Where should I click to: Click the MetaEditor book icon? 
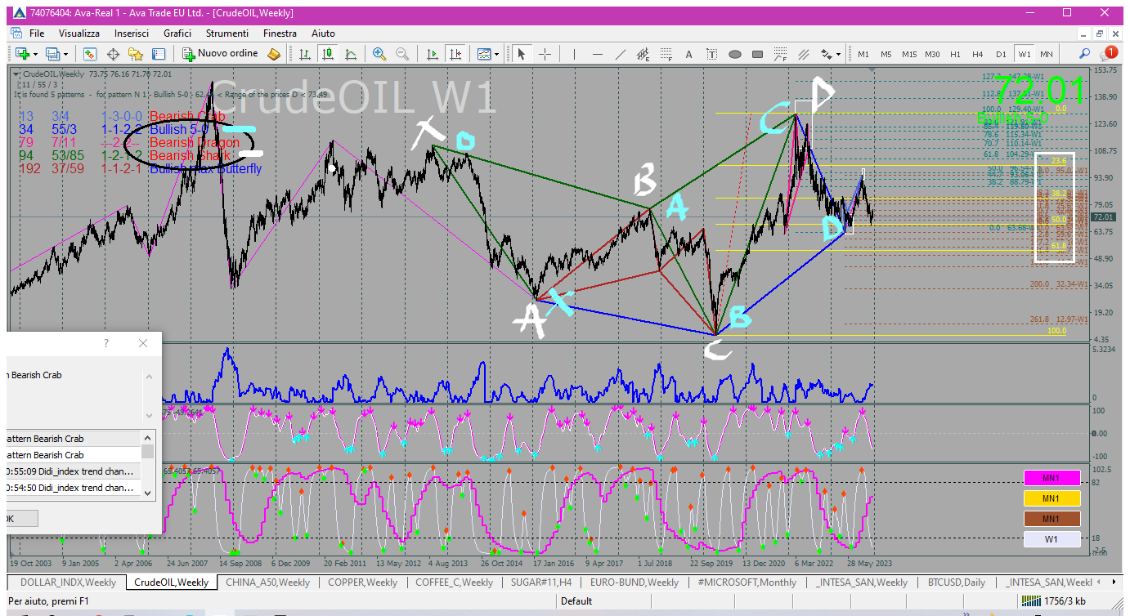(274, 54)
